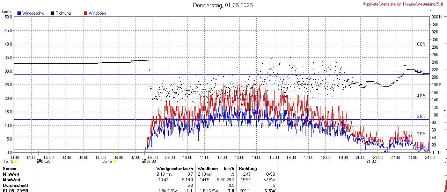Click the 12:00 time axis label
The image size is (447, 192).
[x=222, y=158]
